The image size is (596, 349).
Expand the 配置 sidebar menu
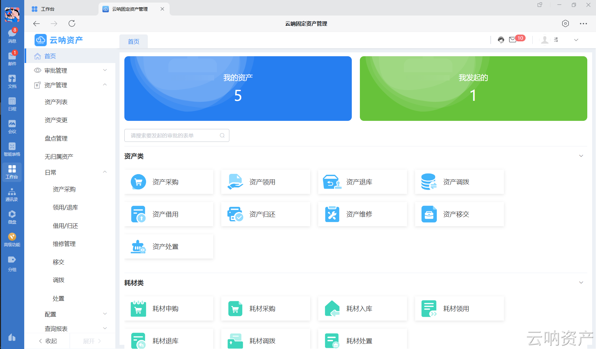(105, 314)
